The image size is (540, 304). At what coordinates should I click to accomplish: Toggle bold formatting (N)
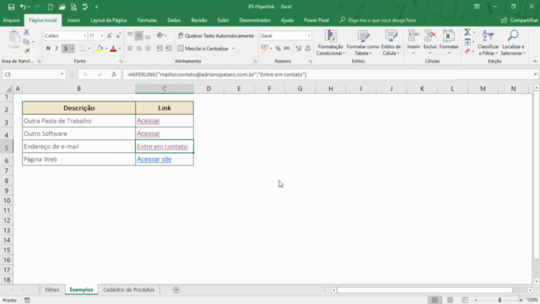pos(48,49)
